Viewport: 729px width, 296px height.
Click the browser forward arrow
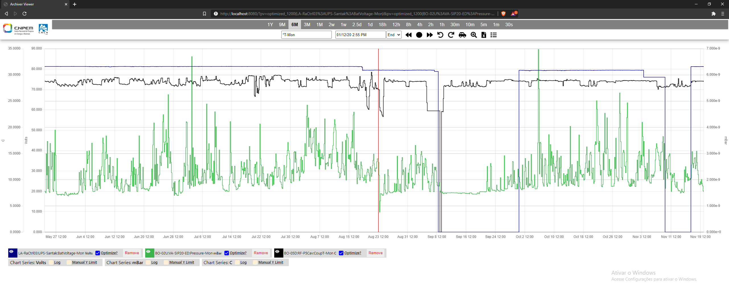pos(15,14)
